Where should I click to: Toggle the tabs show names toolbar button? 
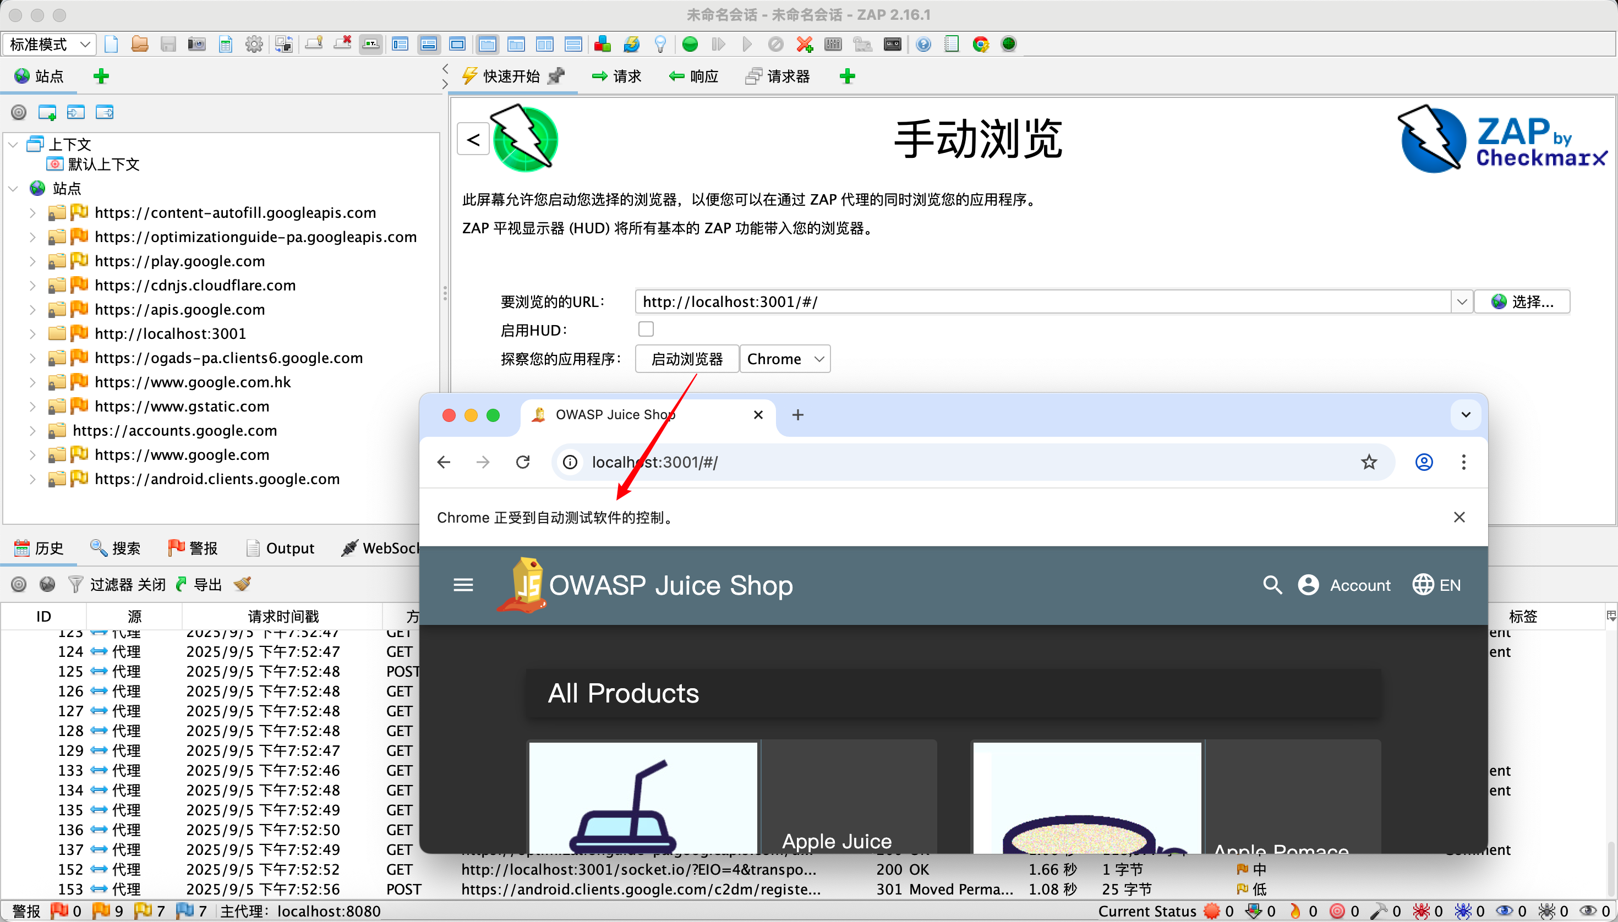tap(370, 45)
